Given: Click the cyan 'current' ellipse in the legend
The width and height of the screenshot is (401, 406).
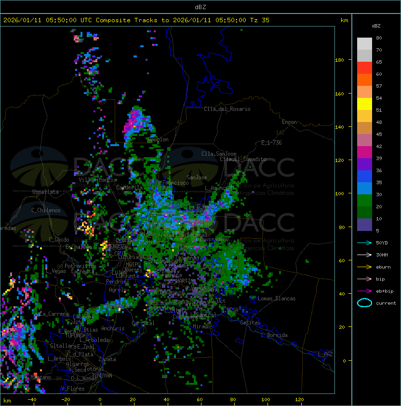Looking at the screenshot, I should (364, 303).
